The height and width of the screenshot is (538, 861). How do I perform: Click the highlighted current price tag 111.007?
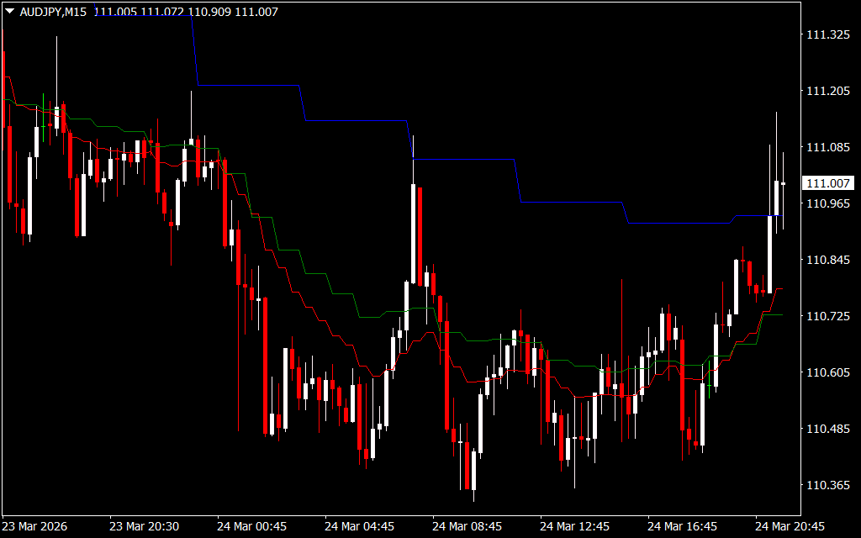click(828, 183)
